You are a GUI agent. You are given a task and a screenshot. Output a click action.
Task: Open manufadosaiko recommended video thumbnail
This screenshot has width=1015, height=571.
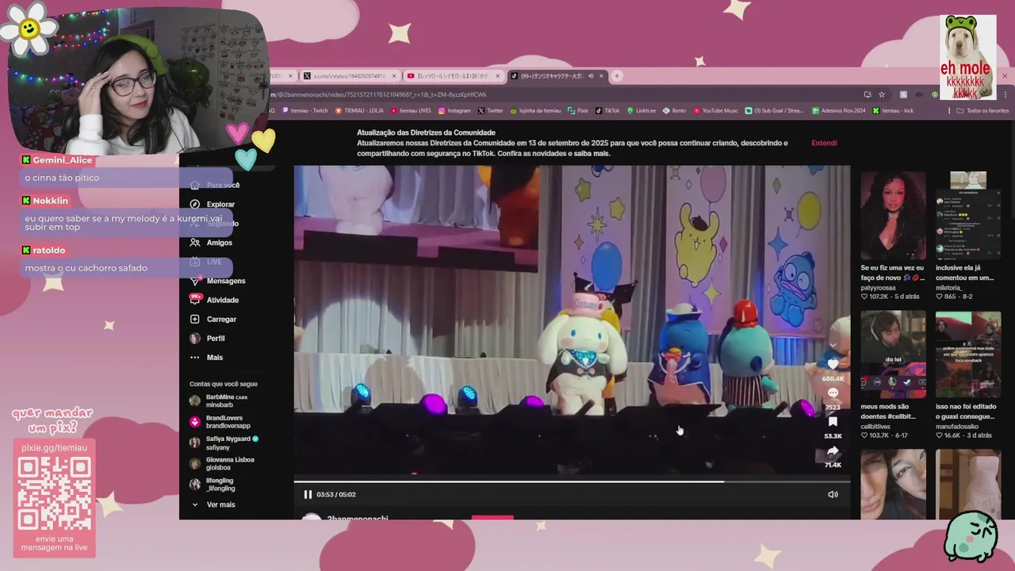(x=968, y=354)
